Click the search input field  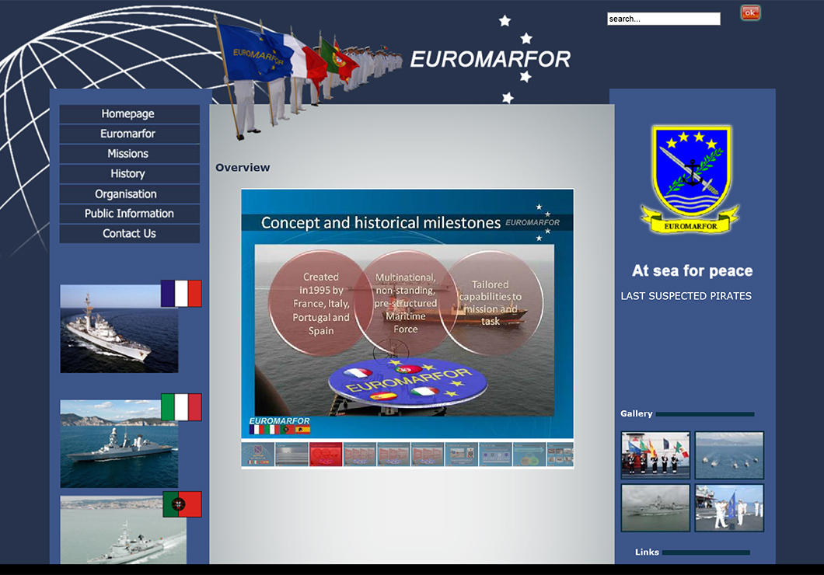tap(664, 19)
